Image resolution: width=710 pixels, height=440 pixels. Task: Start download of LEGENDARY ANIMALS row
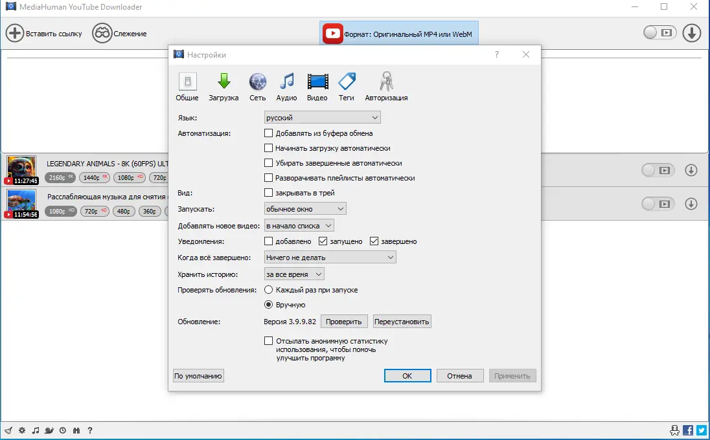(691, 170)
